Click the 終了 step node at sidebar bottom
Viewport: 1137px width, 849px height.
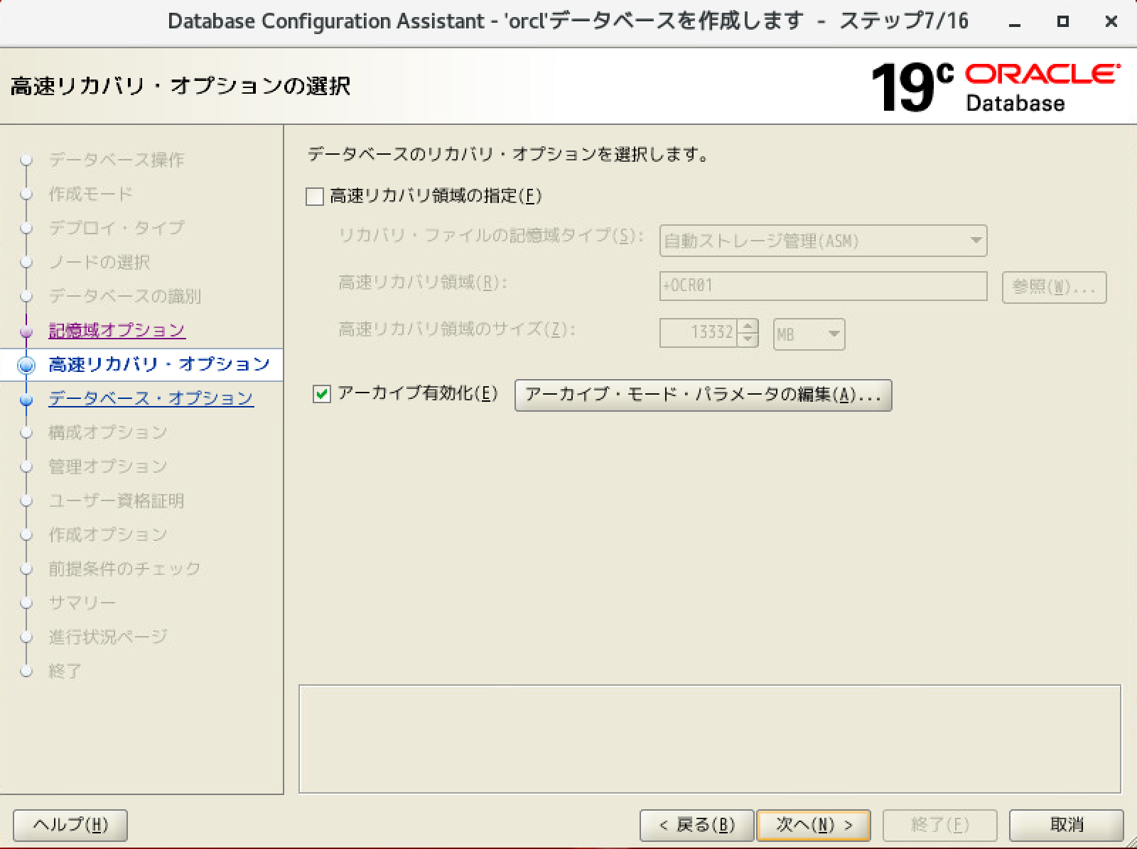(x=26, y=671)
